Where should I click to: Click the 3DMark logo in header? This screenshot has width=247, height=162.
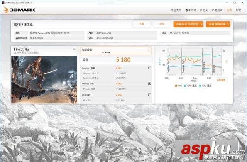click(x=19, y=10)
